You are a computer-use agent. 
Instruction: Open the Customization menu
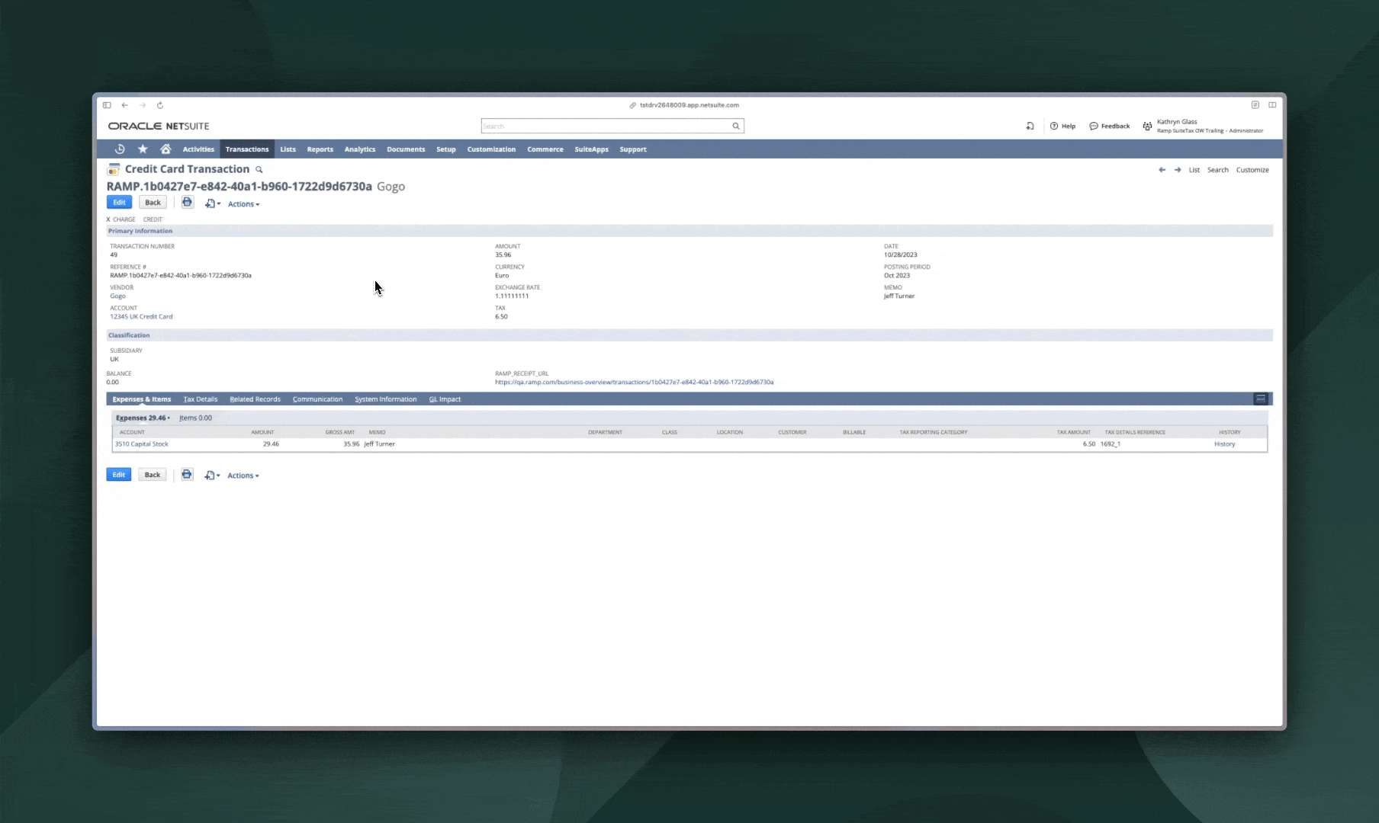coord(491,149)
